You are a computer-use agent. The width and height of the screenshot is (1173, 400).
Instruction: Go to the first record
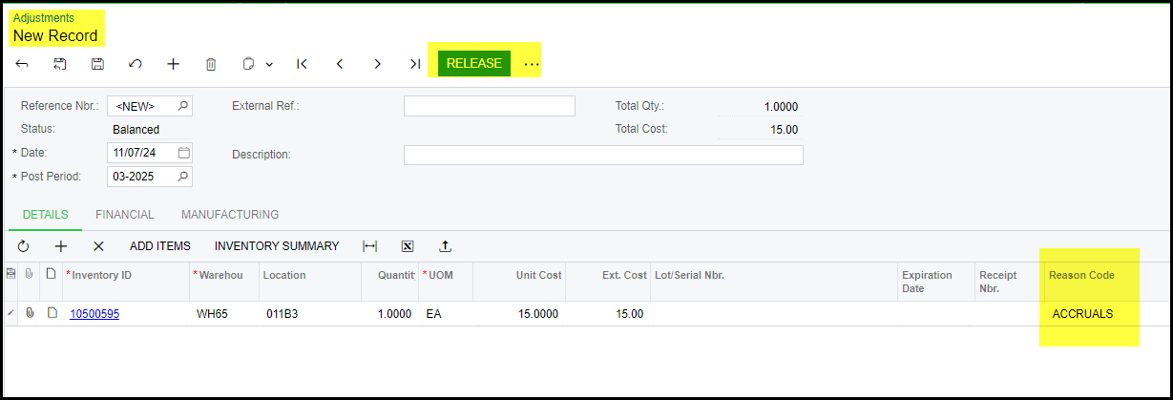point(302,64)
